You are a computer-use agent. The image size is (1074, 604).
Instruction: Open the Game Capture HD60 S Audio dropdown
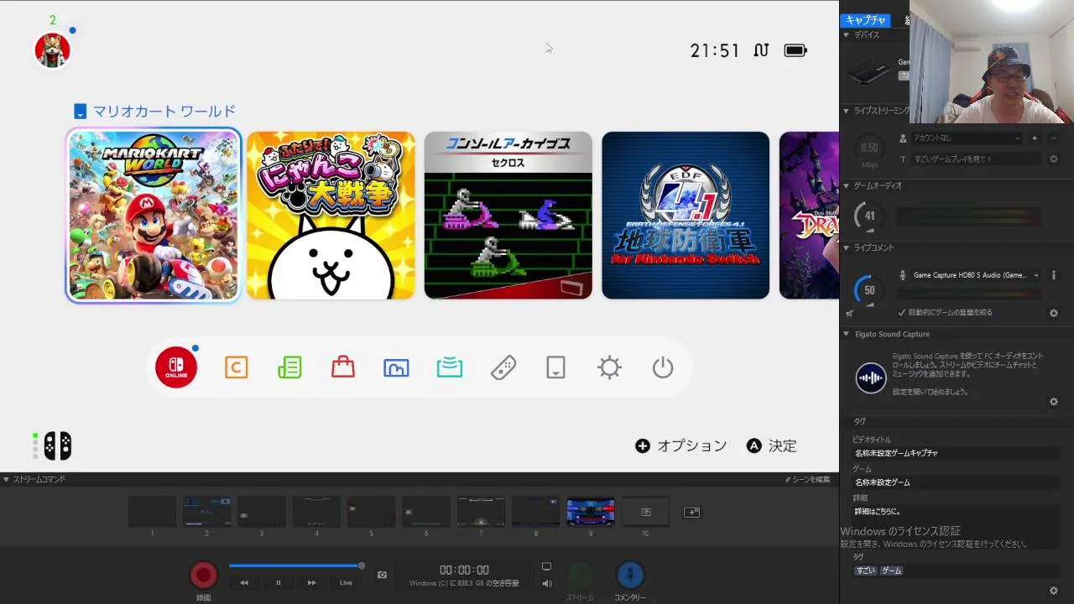977,275
